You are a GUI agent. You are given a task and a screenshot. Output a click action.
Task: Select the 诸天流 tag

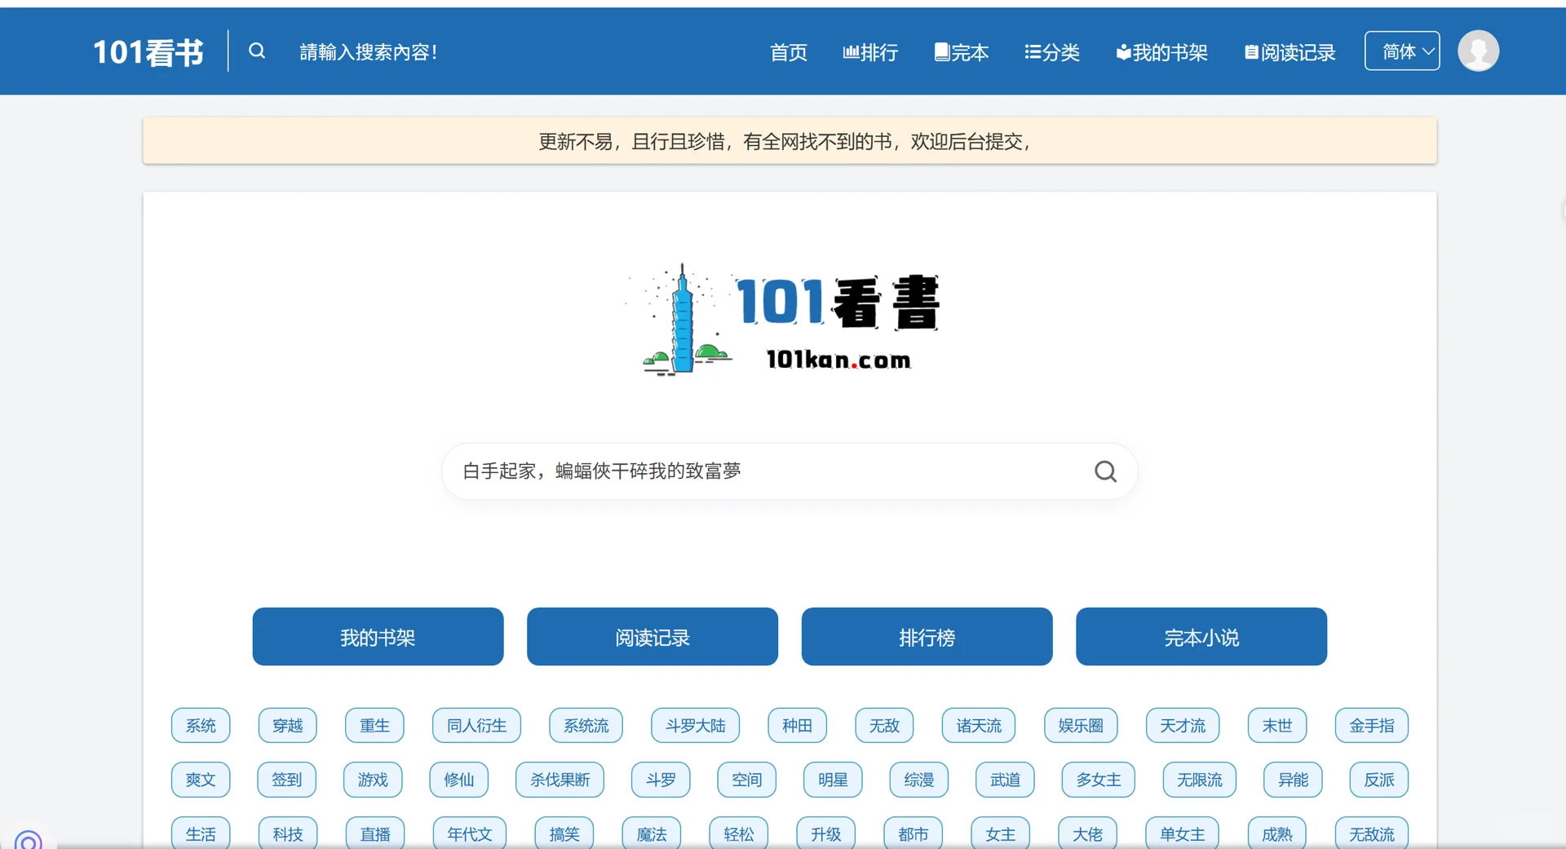pyautogui.click(x=979, y=726)
